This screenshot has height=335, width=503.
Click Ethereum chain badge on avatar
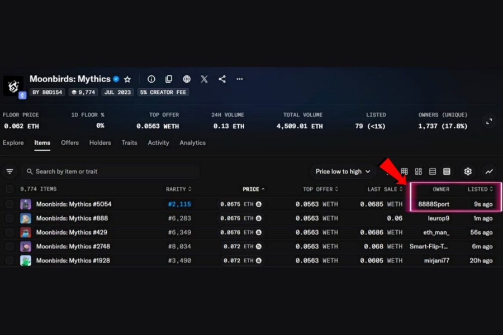point(22,95)
